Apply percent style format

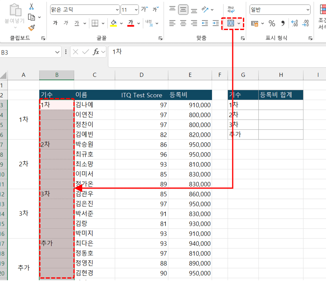pyautogui.click(x=272, y=23)
